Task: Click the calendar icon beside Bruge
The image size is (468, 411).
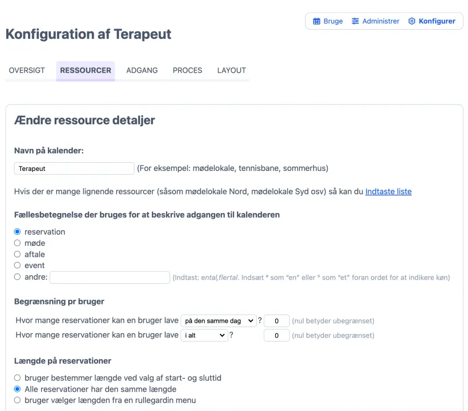Action: [x=316, y=21]
